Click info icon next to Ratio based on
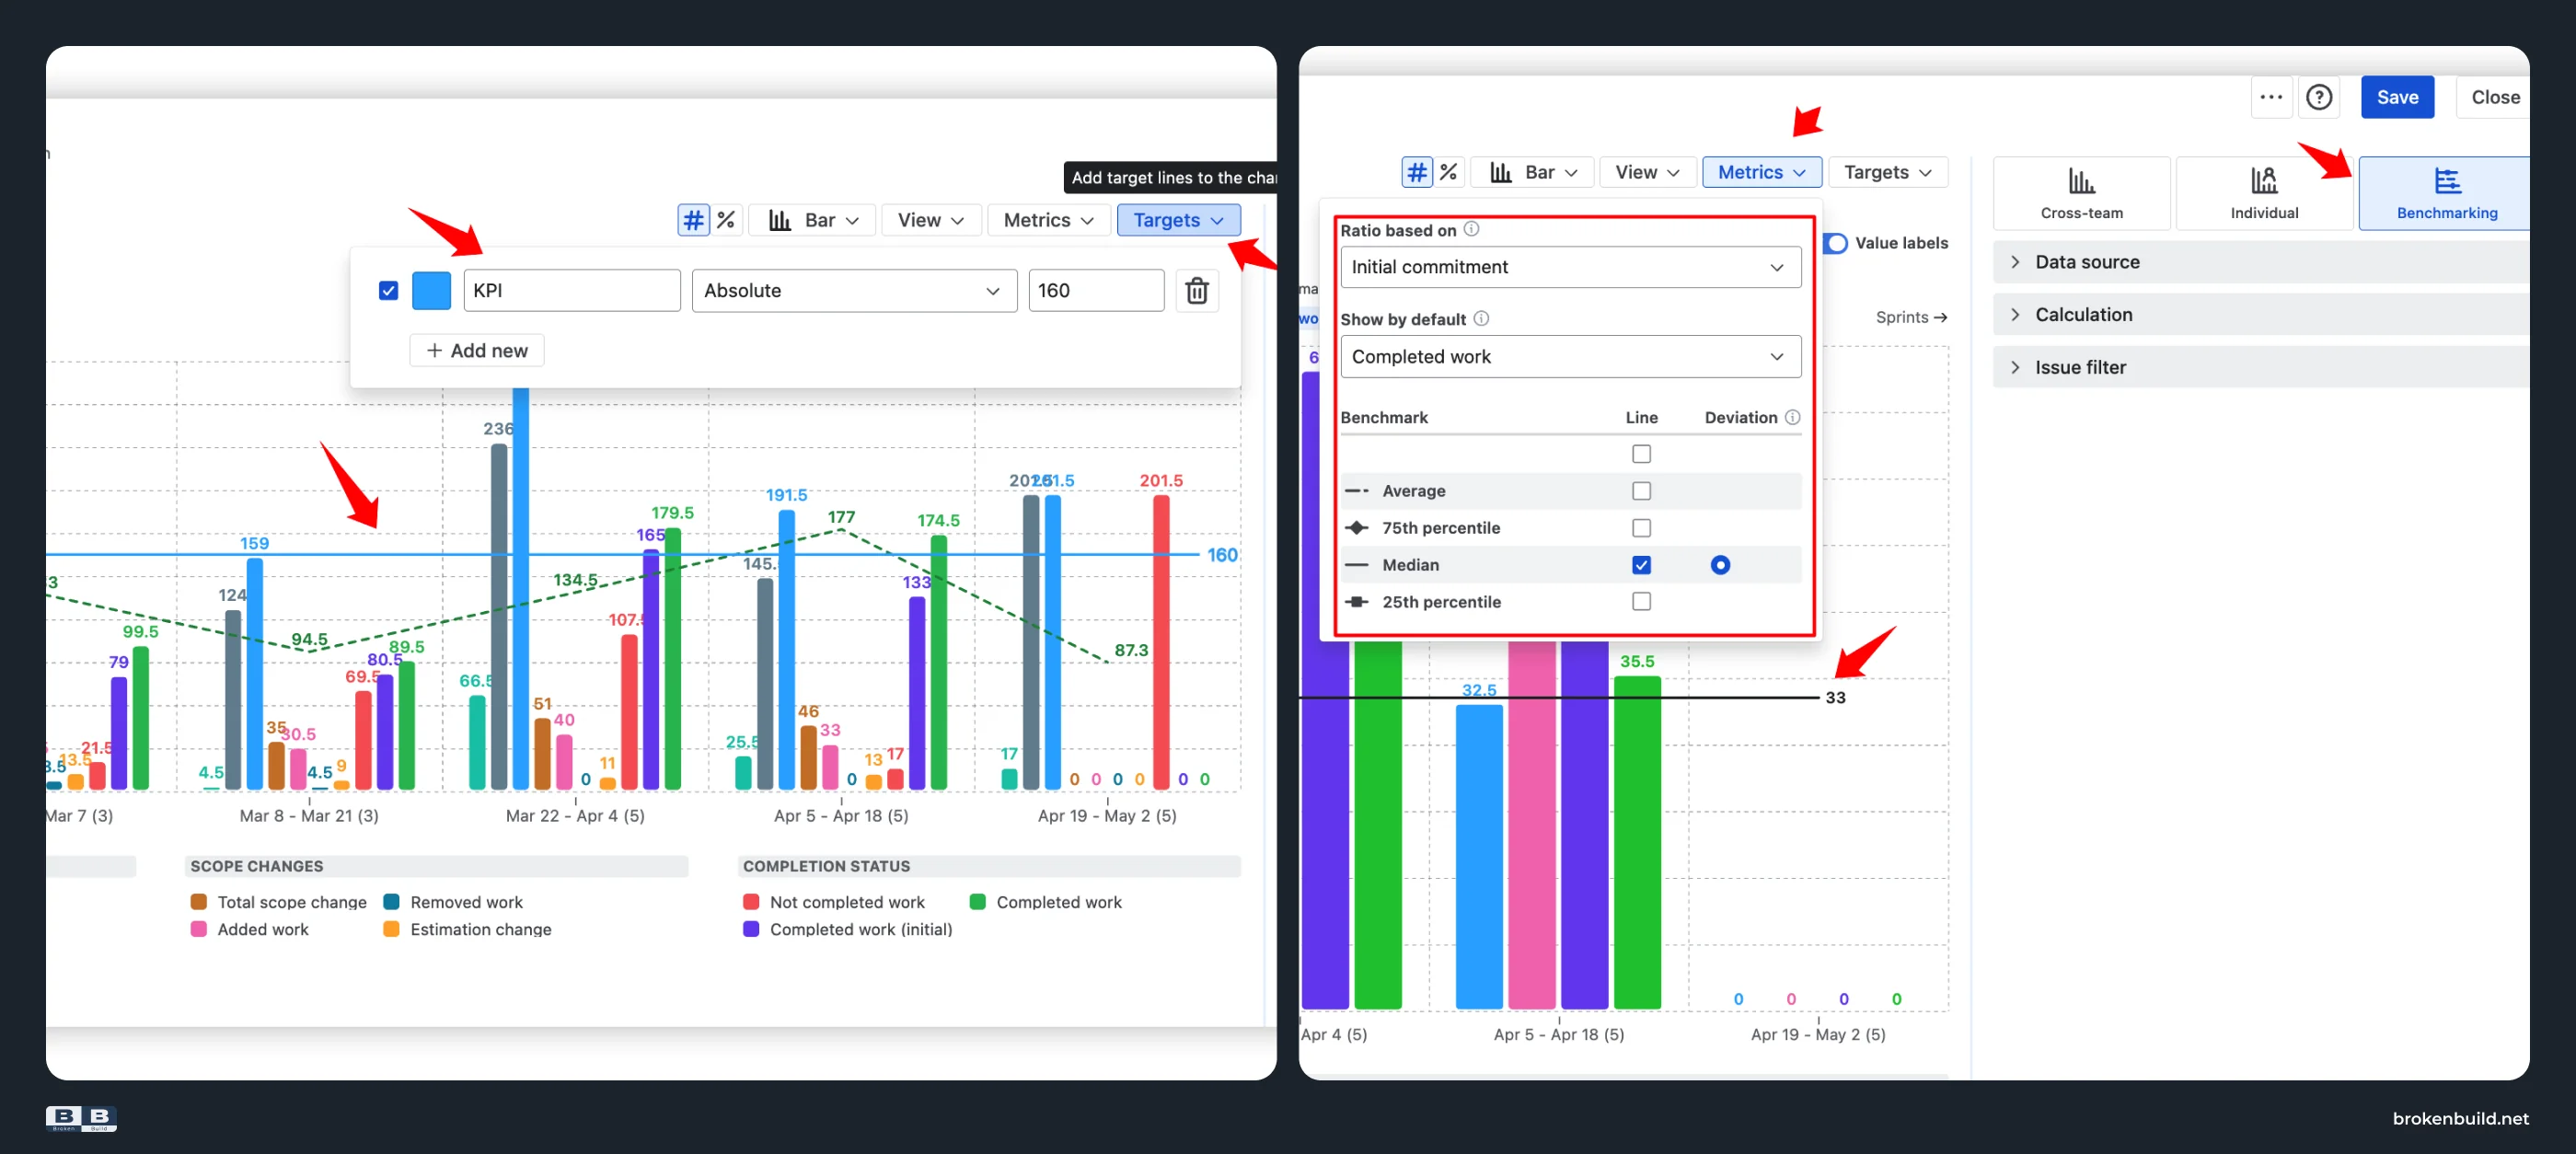This screenshot has width=2576, height=1154. click(x=1471, y=229)
